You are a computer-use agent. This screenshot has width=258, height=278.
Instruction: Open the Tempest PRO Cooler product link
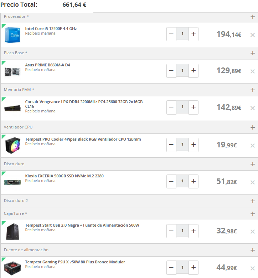pos(83,139)
